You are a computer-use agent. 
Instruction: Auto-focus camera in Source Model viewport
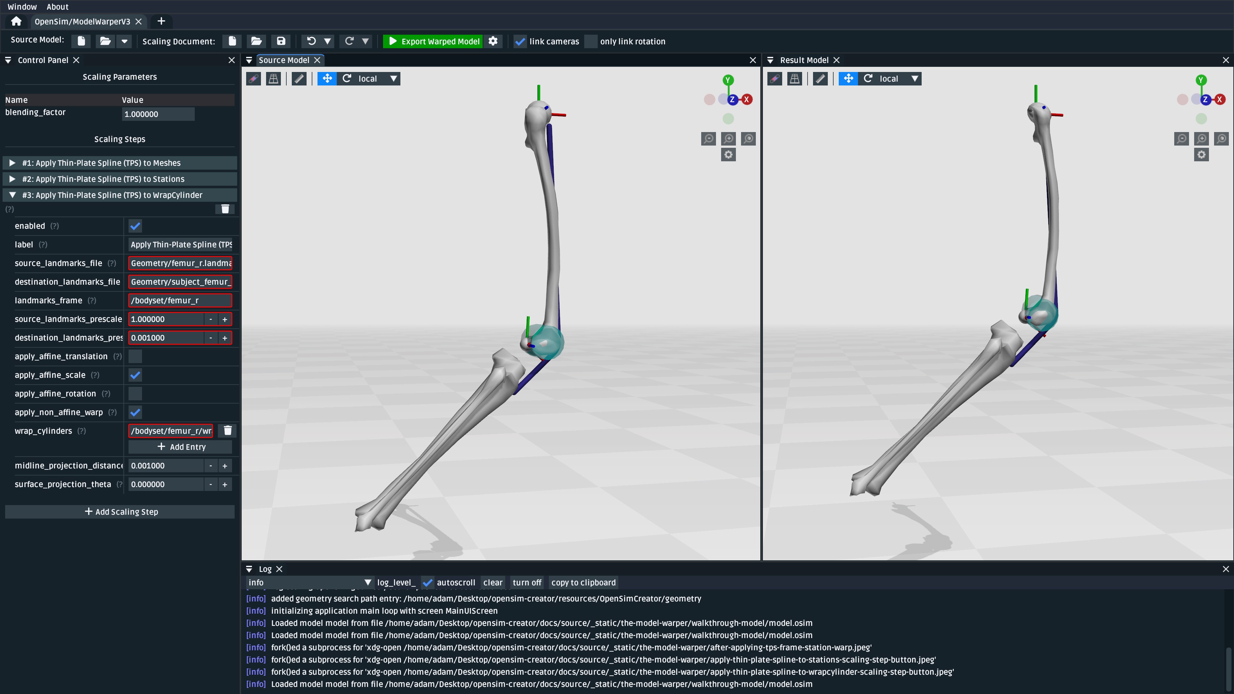point(748,139)
